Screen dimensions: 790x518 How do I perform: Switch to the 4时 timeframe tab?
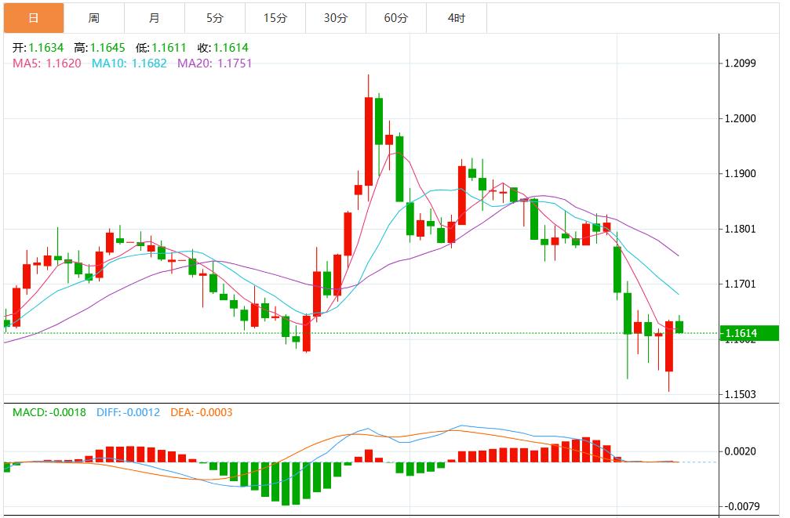coord(456,18)
